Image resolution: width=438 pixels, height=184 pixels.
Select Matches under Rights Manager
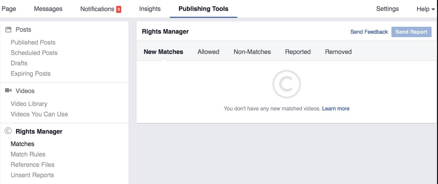[x=22, y=144]
